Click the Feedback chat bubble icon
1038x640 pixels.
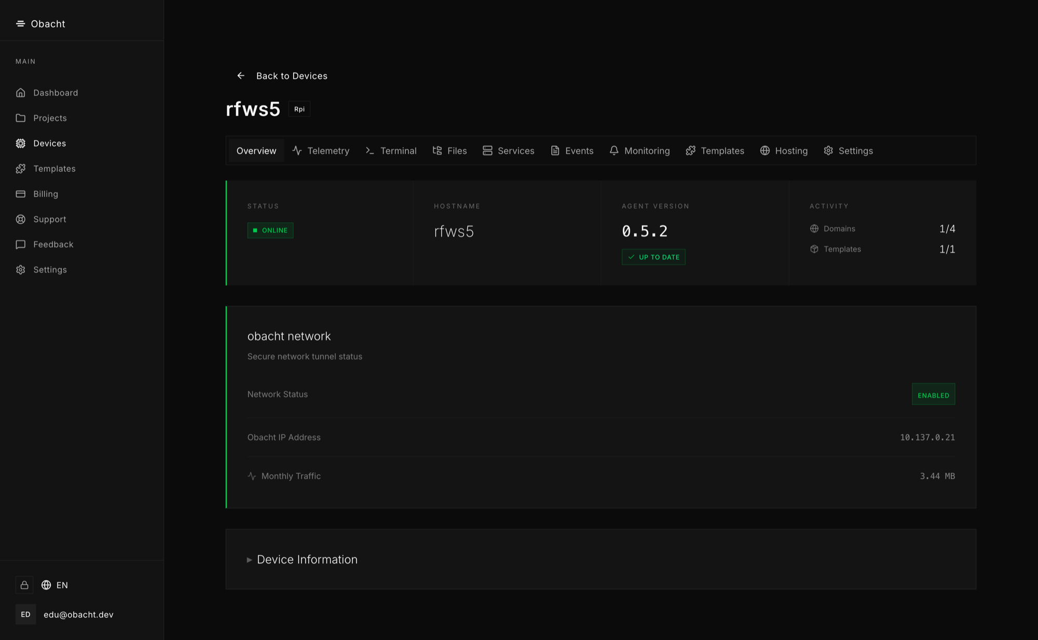click(20, 244)
